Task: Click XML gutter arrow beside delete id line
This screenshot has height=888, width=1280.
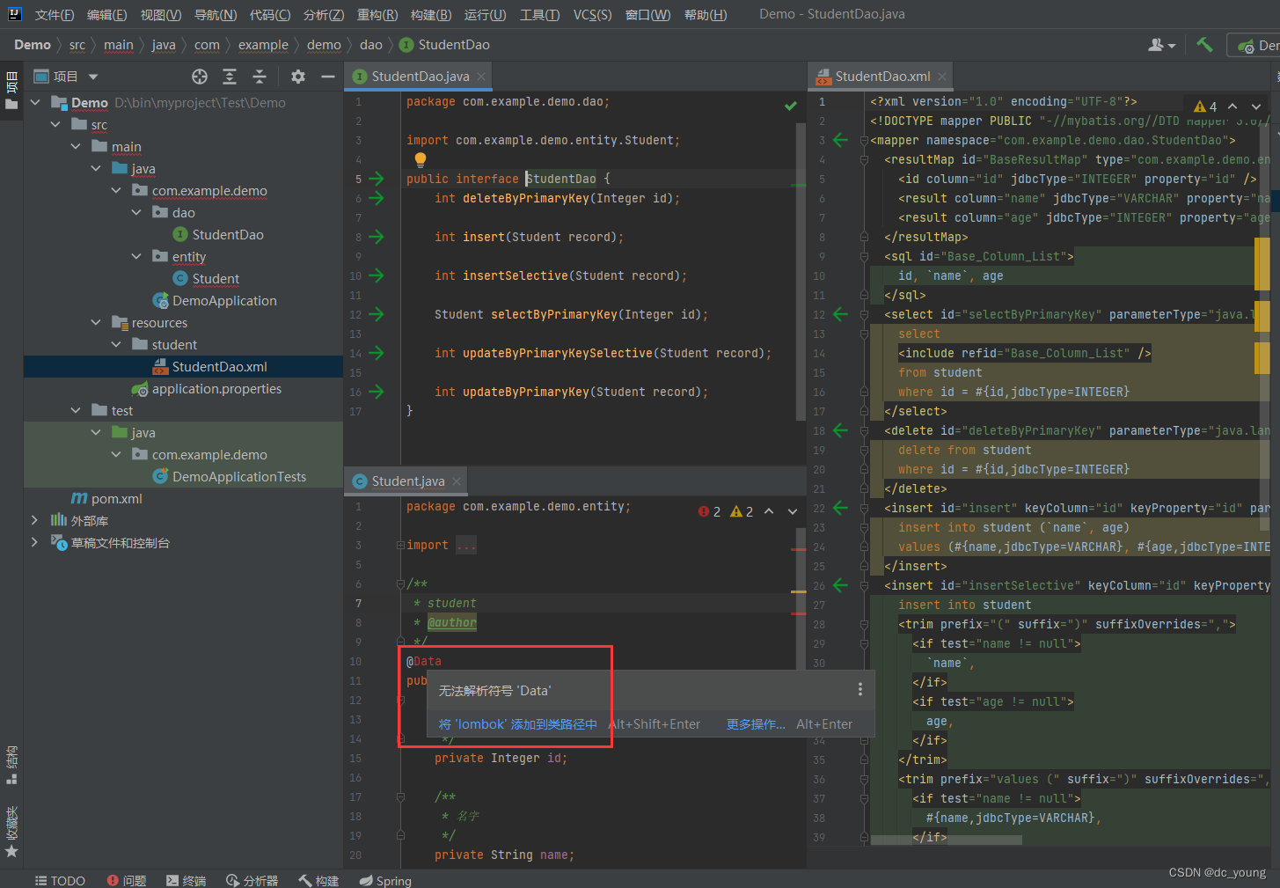Action: point(840,430)
